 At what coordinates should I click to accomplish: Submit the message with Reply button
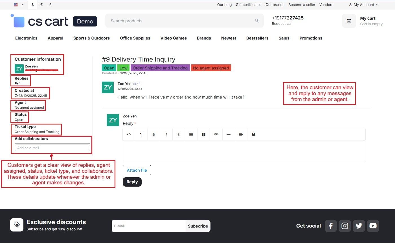point(132,182)
